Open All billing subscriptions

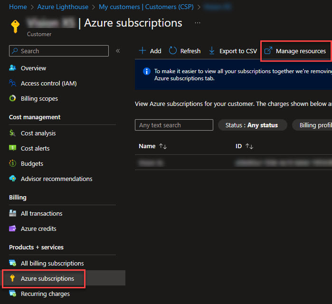point(52,263)
